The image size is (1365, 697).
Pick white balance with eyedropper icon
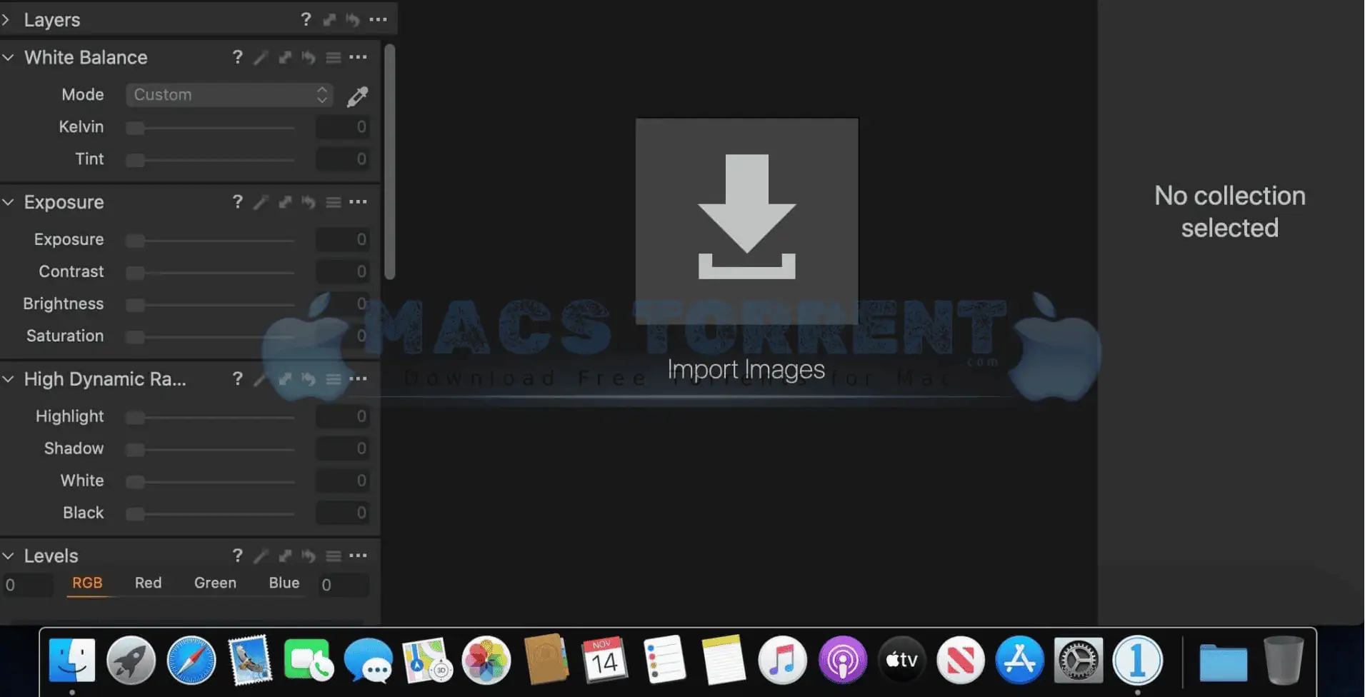pos(357,96)
